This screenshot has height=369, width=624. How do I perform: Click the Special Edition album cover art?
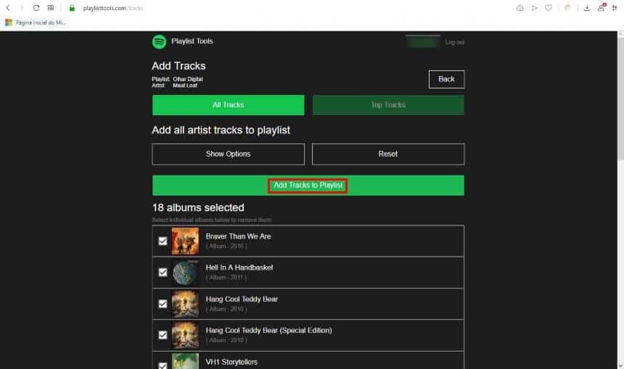click(185, 335)
